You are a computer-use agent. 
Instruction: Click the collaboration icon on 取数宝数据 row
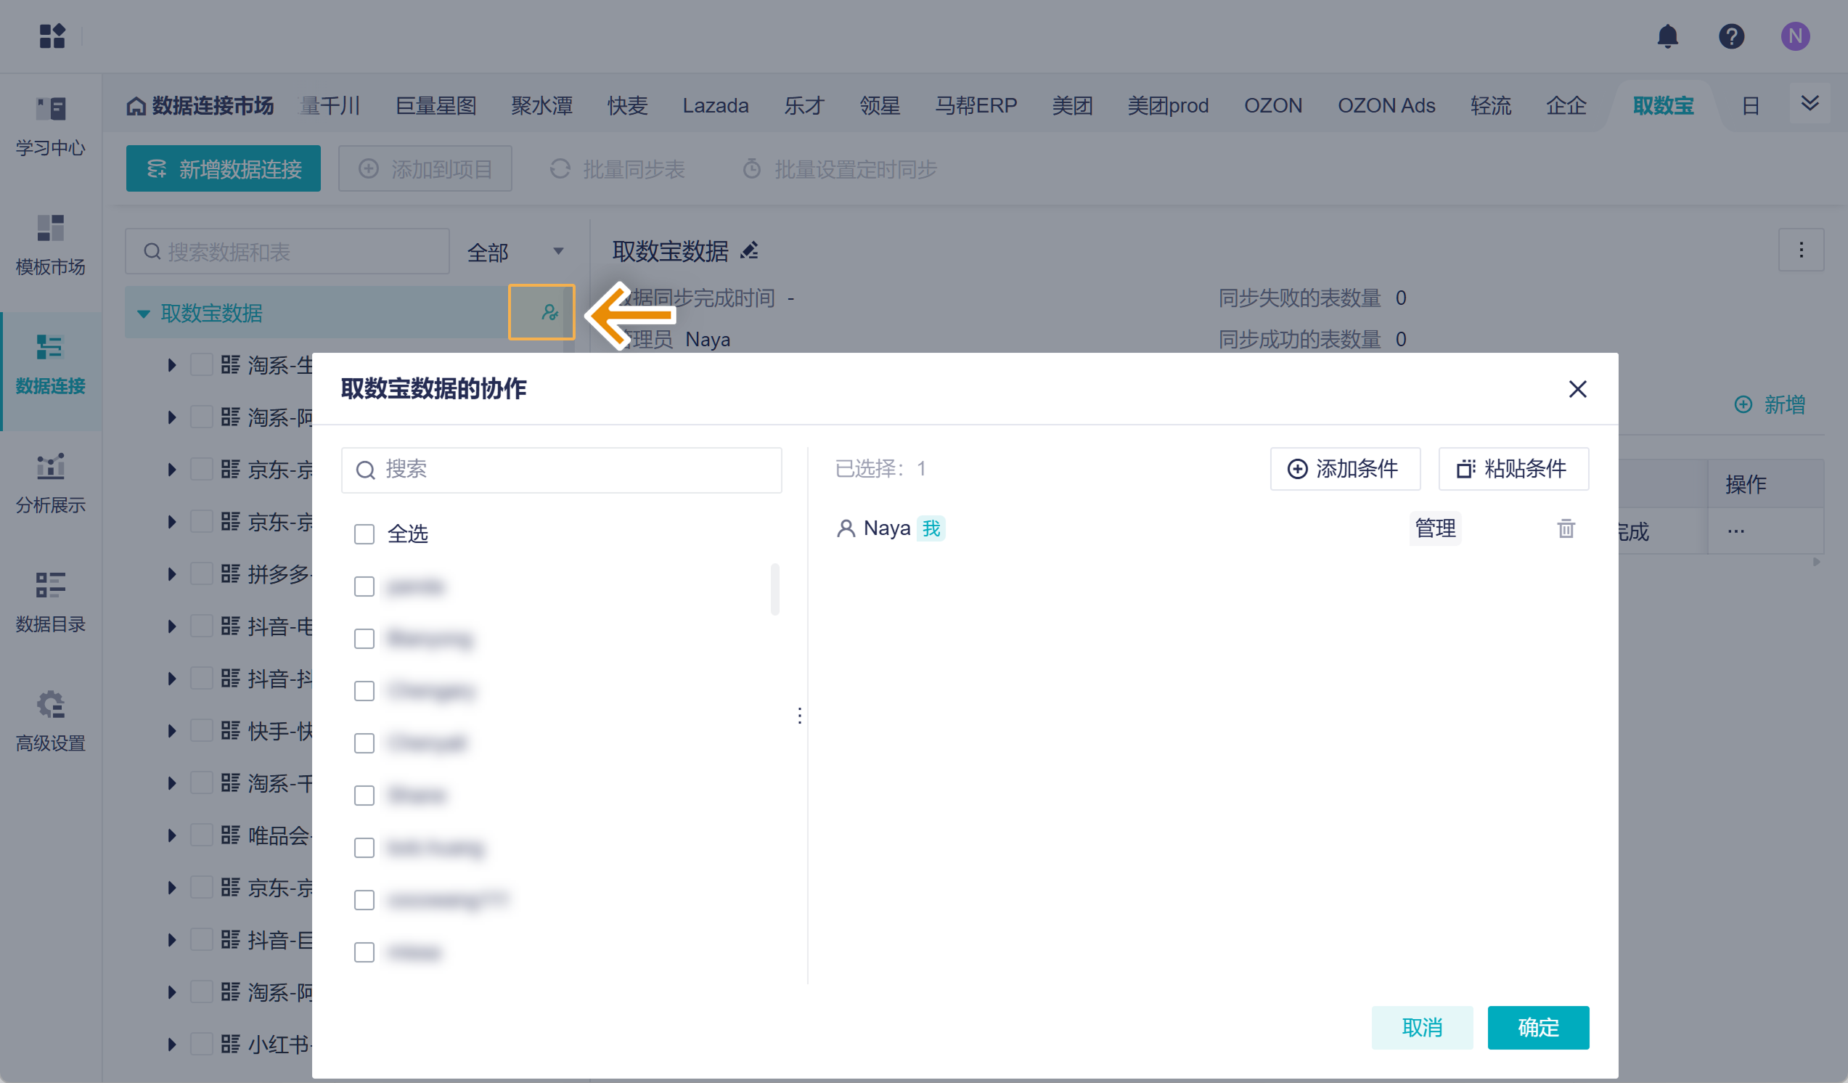549,312
